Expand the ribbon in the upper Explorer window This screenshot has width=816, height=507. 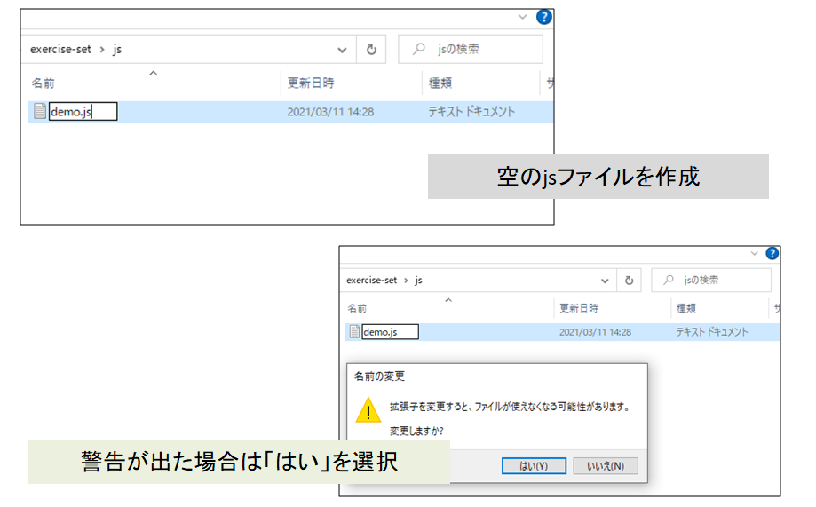tap(522, 17)
